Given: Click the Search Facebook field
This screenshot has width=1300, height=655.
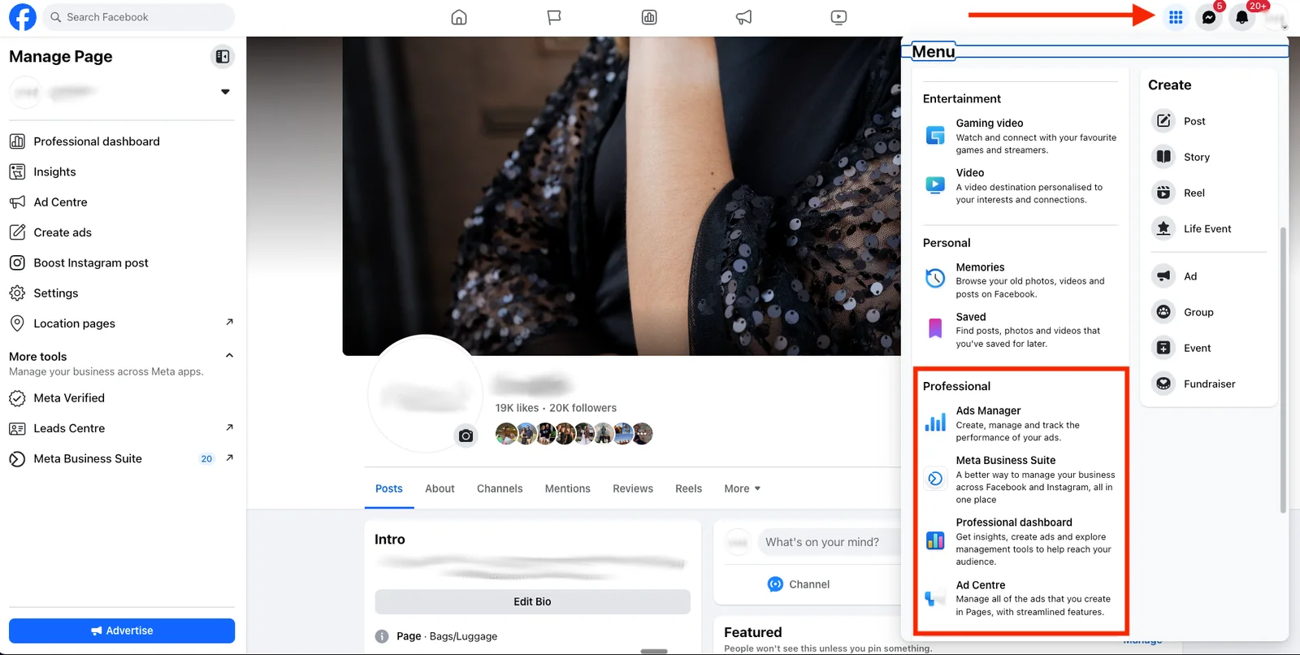Looking at the screenshot, I should click(139, 17).
